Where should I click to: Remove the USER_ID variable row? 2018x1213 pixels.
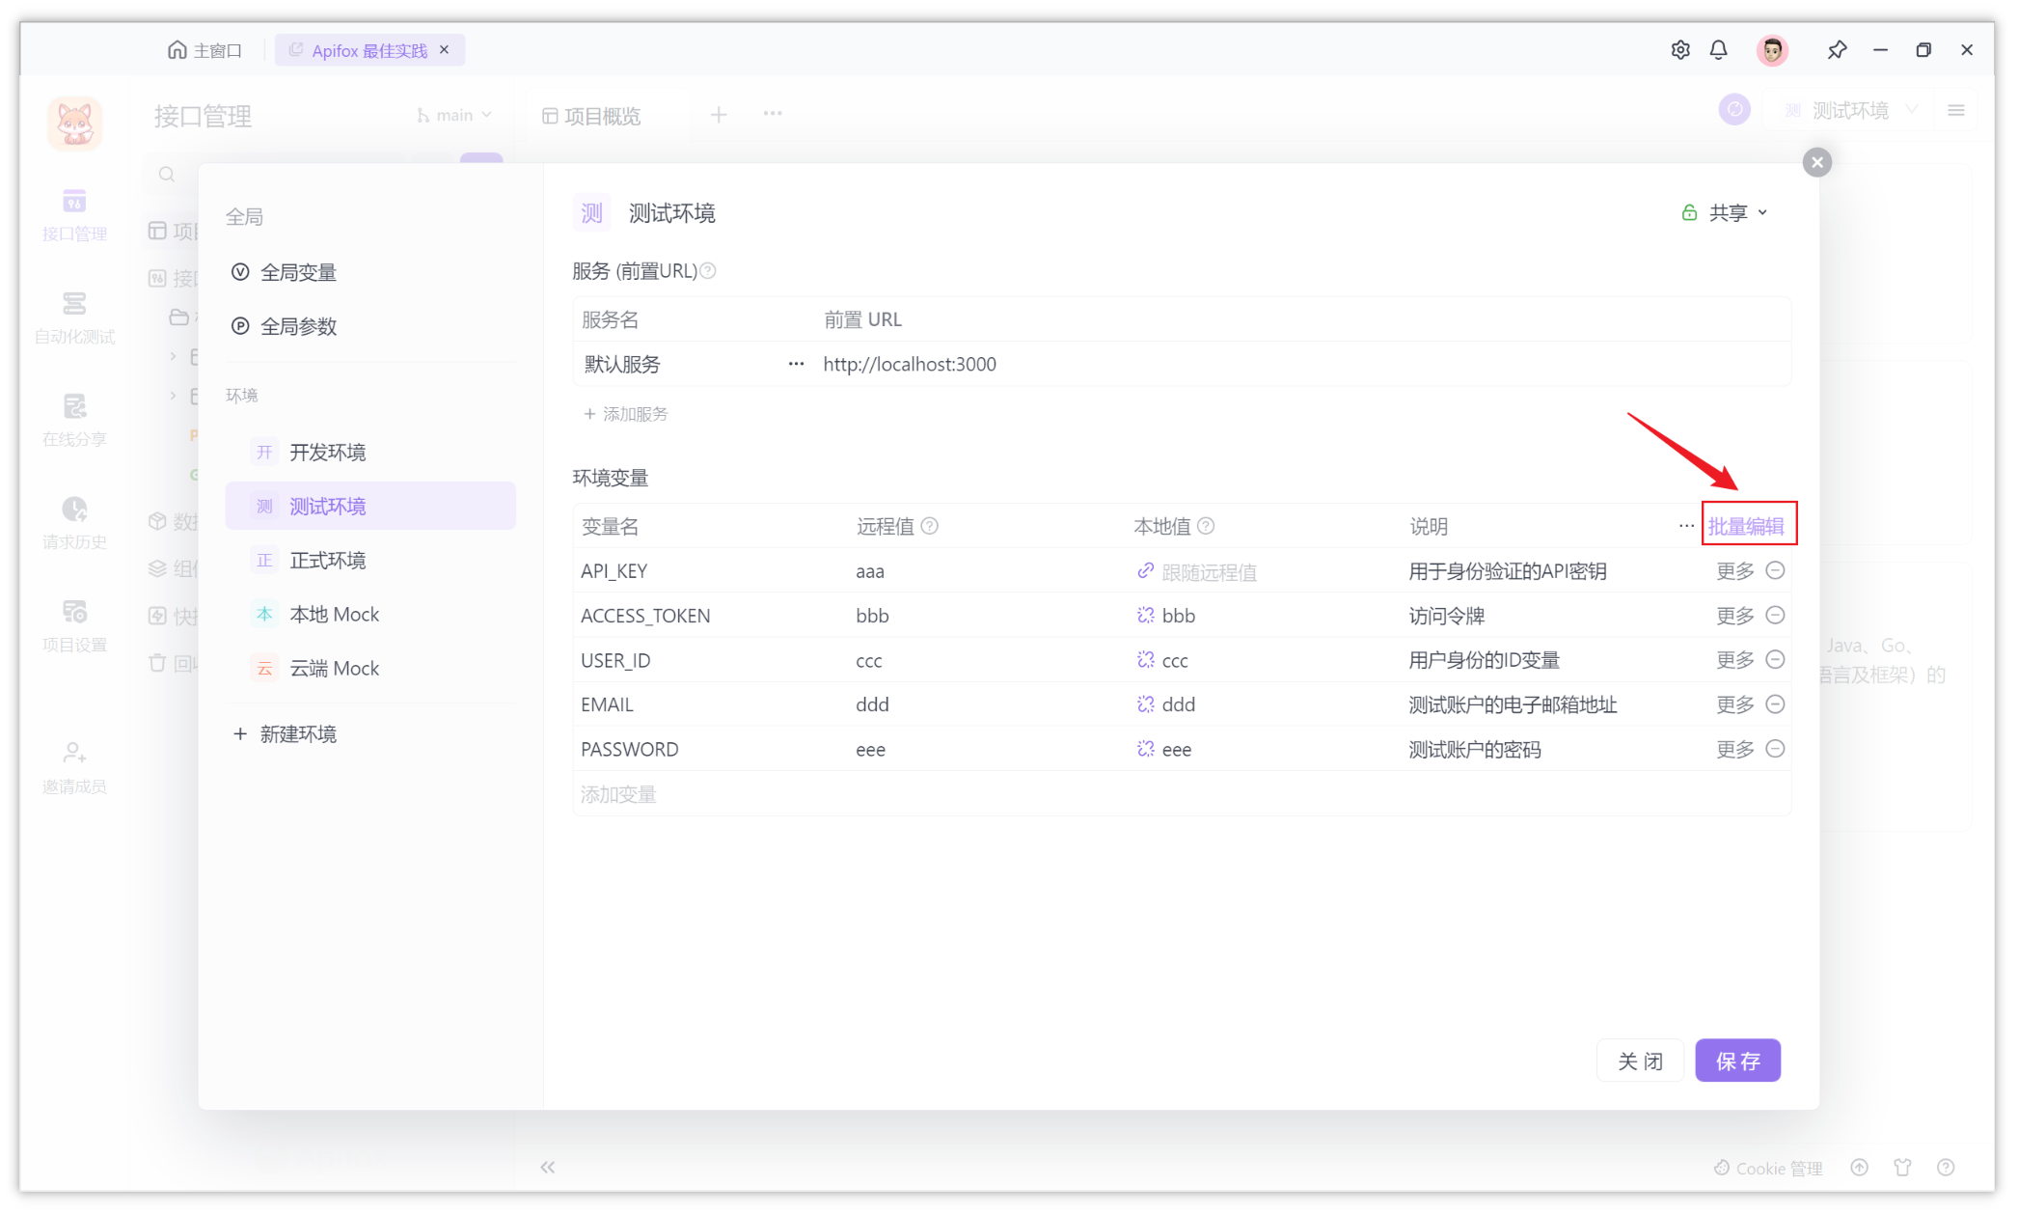coord(1775,660)
